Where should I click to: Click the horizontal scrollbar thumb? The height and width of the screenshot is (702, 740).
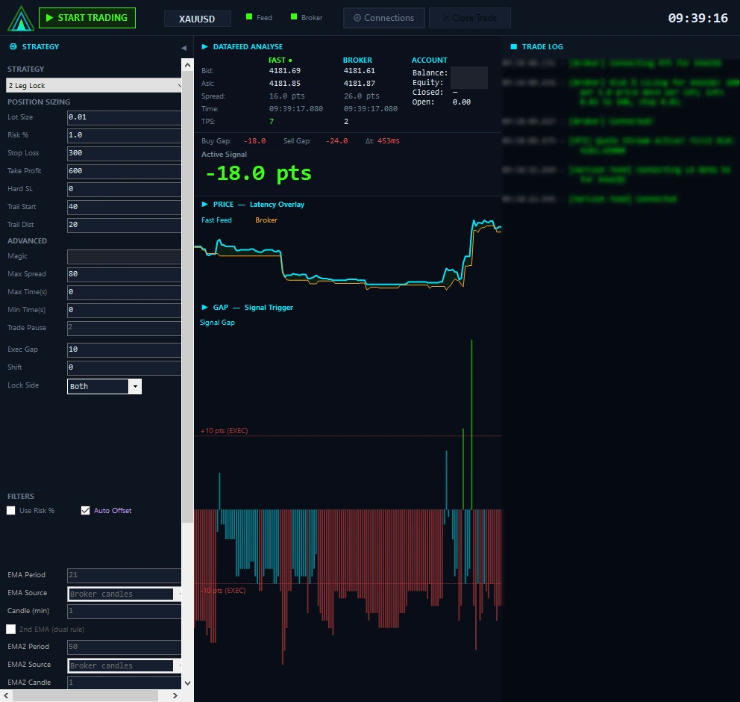pos(85,696)
